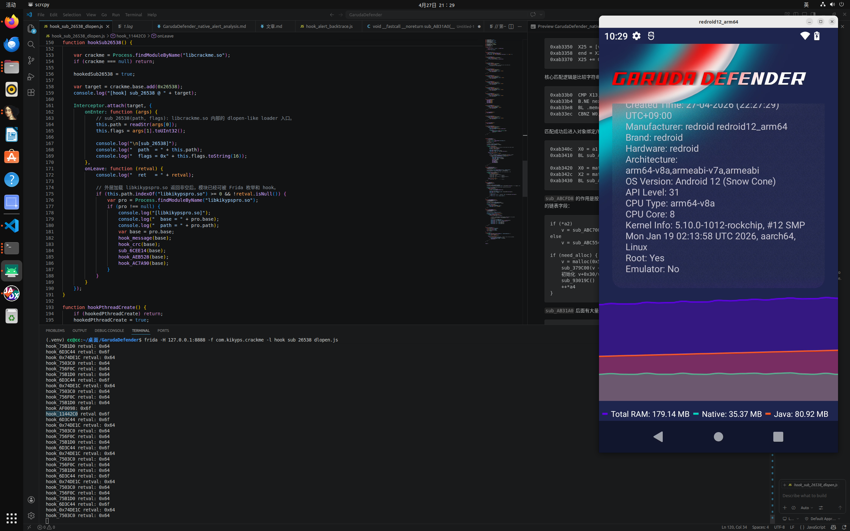Switch to the DEBUG CONSOLE panel tab

point(109,331)
